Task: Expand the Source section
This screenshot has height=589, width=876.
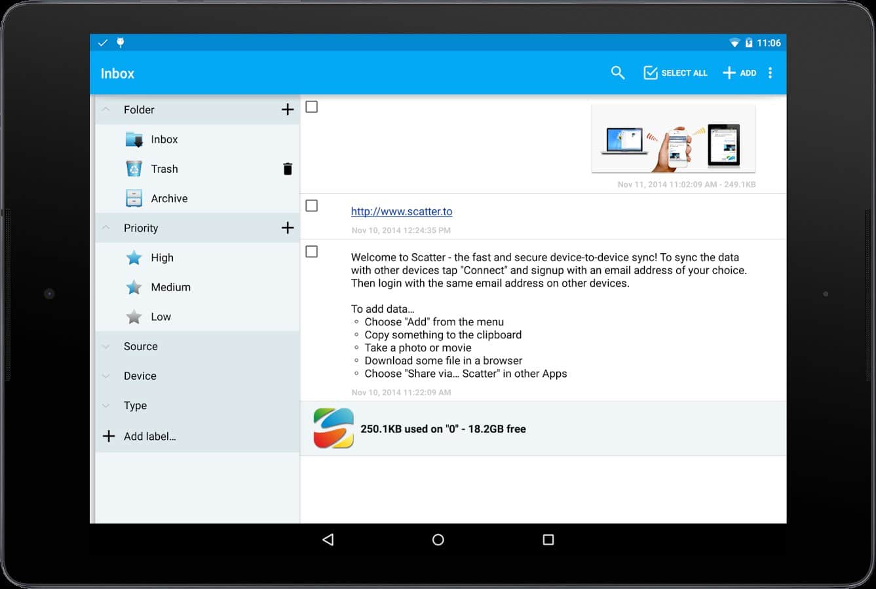Action: (x=140, y=346)
